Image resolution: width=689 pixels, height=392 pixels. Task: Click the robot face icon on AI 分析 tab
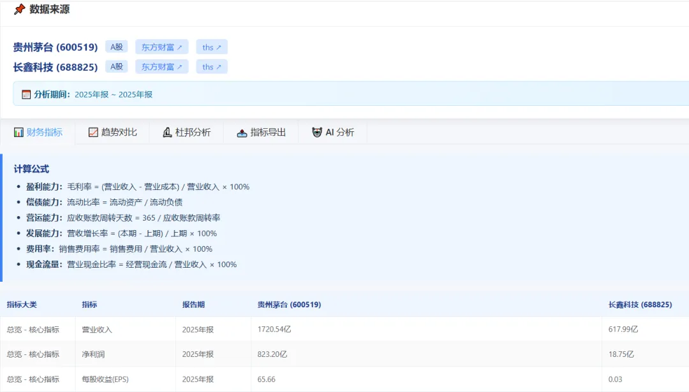(x=317, y=132)
